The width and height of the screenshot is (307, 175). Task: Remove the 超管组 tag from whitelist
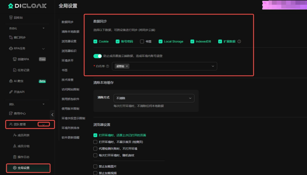127,66
